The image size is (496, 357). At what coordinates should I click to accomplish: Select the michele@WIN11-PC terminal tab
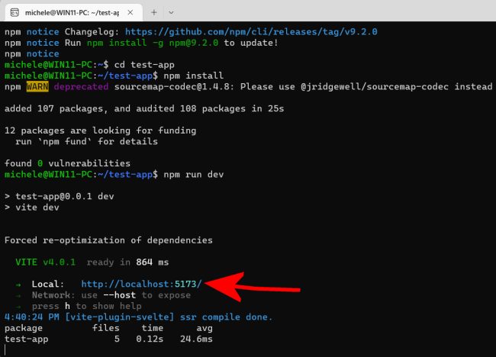click(74, 12)
